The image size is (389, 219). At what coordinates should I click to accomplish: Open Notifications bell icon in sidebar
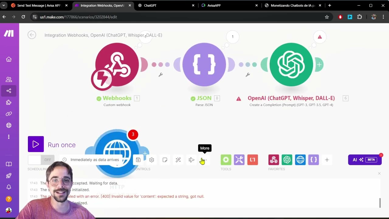pos(9,187)
